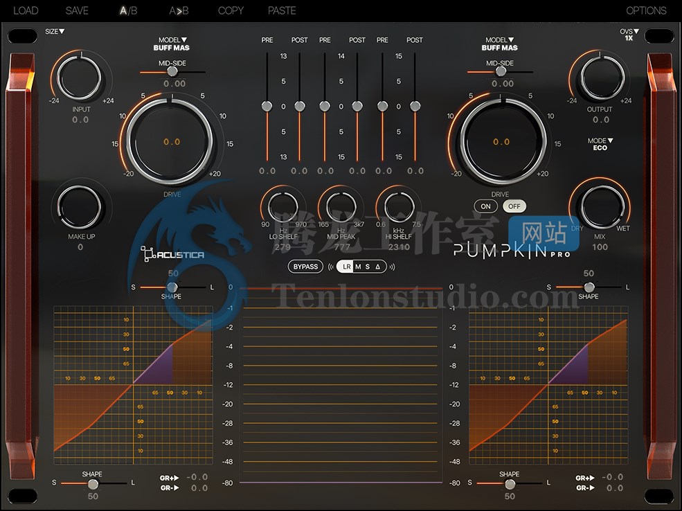The image size is (682, 511).
Task: Click the left transfer curve graph
Action: 133,385
